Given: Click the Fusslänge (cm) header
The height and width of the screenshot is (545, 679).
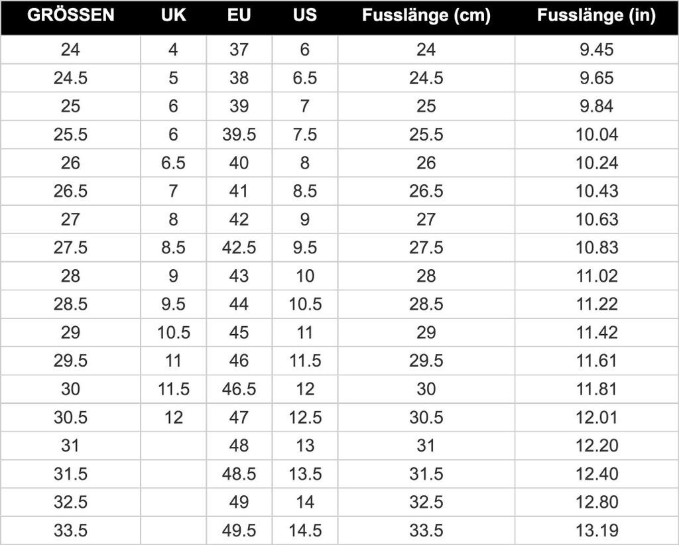Looking at the screenshot, I should click(x=426, y=16).
